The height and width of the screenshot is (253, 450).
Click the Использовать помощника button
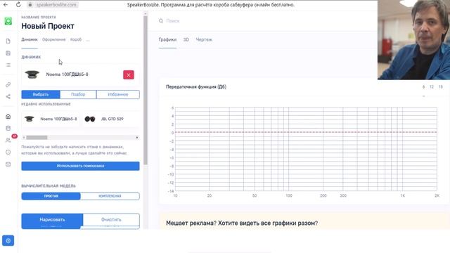point(80,166)
